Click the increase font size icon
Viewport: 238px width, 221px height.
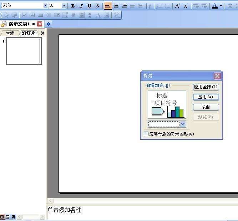pyautogui.click(x=177, y=6)
